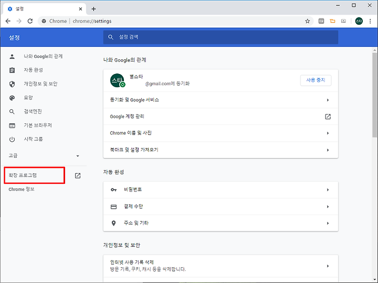Click the clipboard icon for 자동 완성

click(12, 70)
